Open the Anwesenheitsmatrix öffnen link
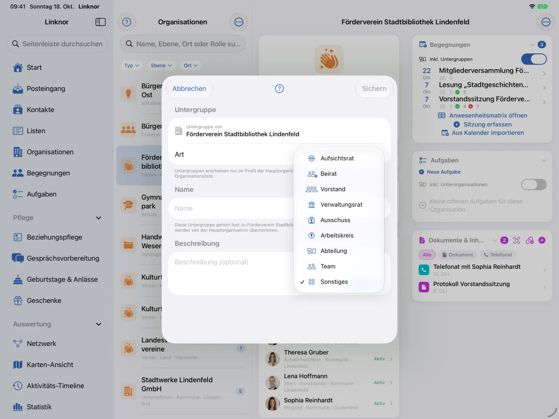 (x=483, y=115)
